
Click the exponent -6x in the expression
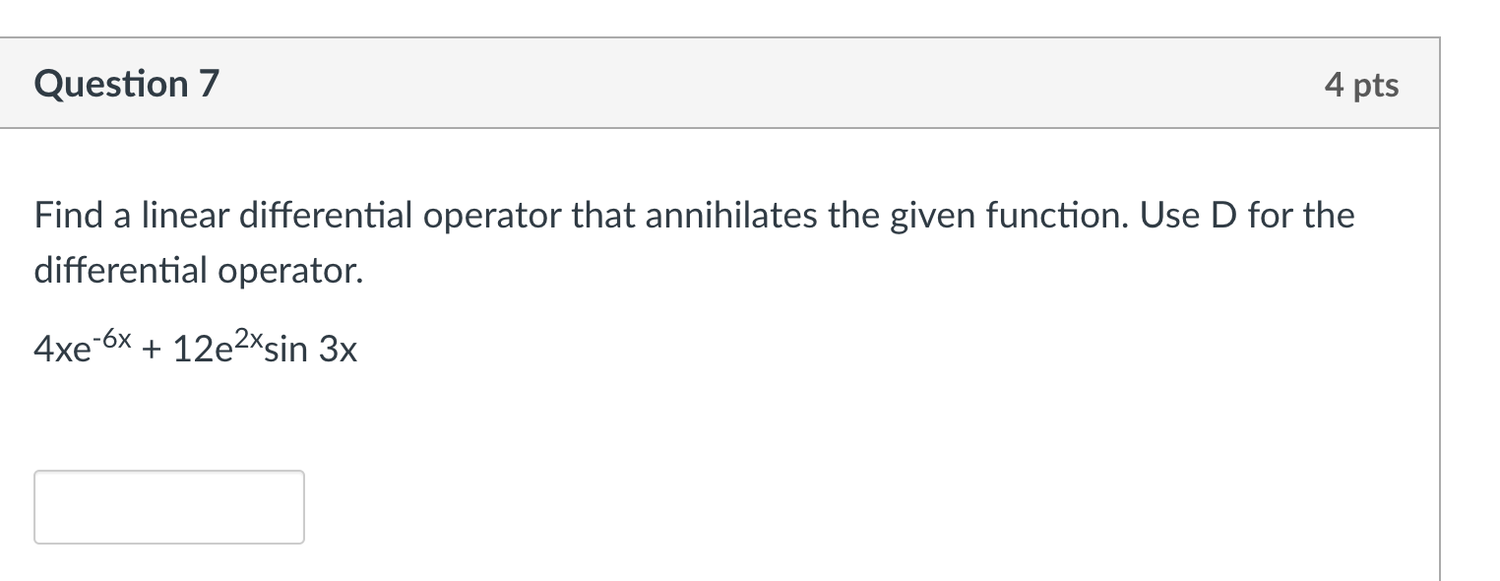coord(111,337)
